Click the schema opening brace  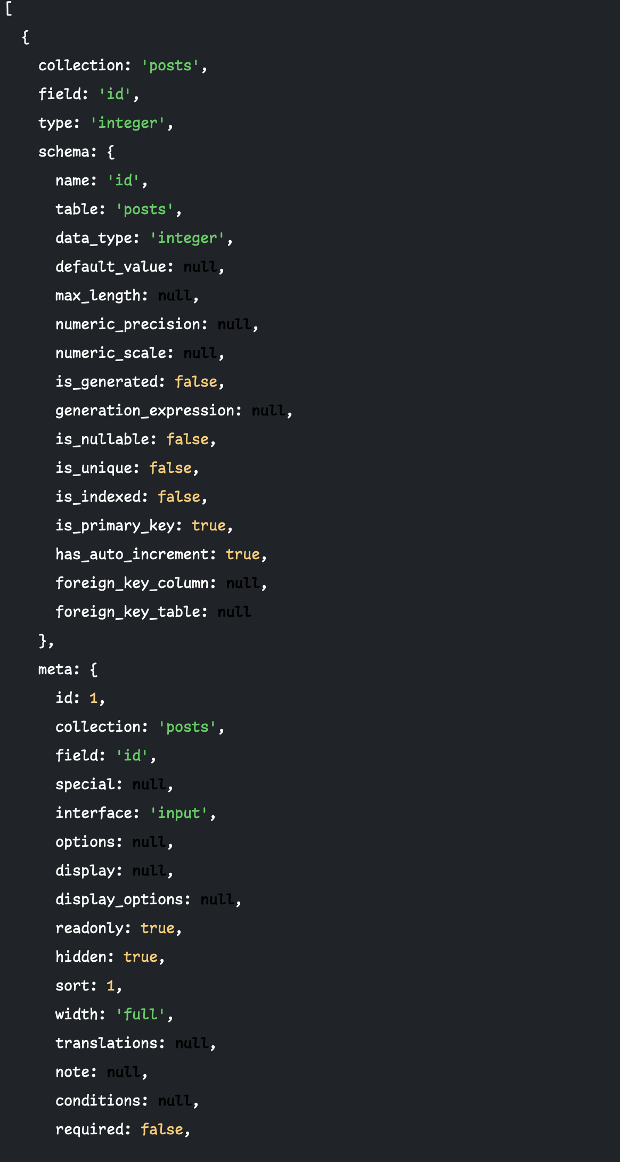tap(111, 152)
